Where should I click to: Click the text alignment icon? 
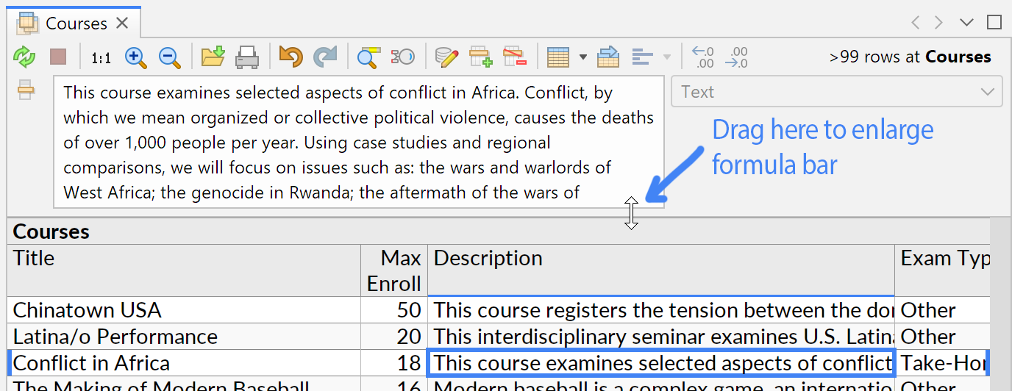[x=643, y=57]
